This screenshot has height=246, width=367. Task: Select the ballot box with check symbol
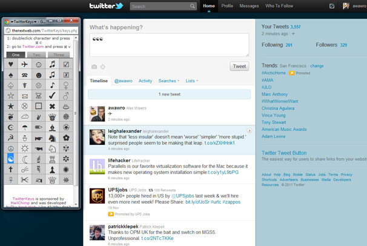tap(66, 64)
